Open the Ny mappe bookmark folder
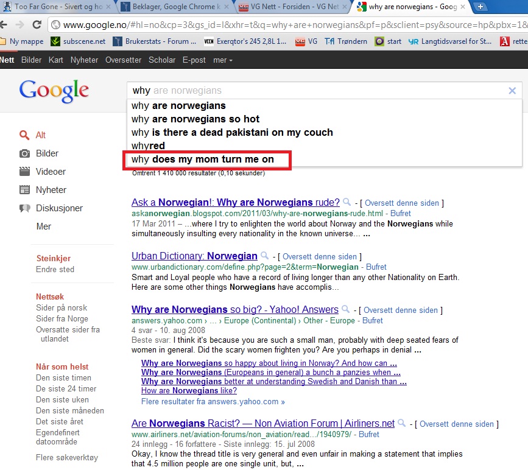This screenshot has height=470, width=528. pyautogui.click(x=22, y=41)
